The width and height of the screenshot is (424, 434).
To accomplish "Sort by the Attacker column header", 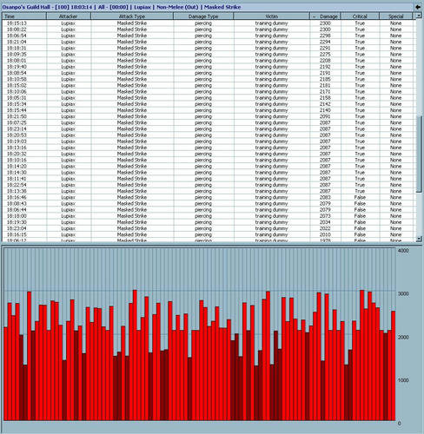I will [x=69, y=16].
